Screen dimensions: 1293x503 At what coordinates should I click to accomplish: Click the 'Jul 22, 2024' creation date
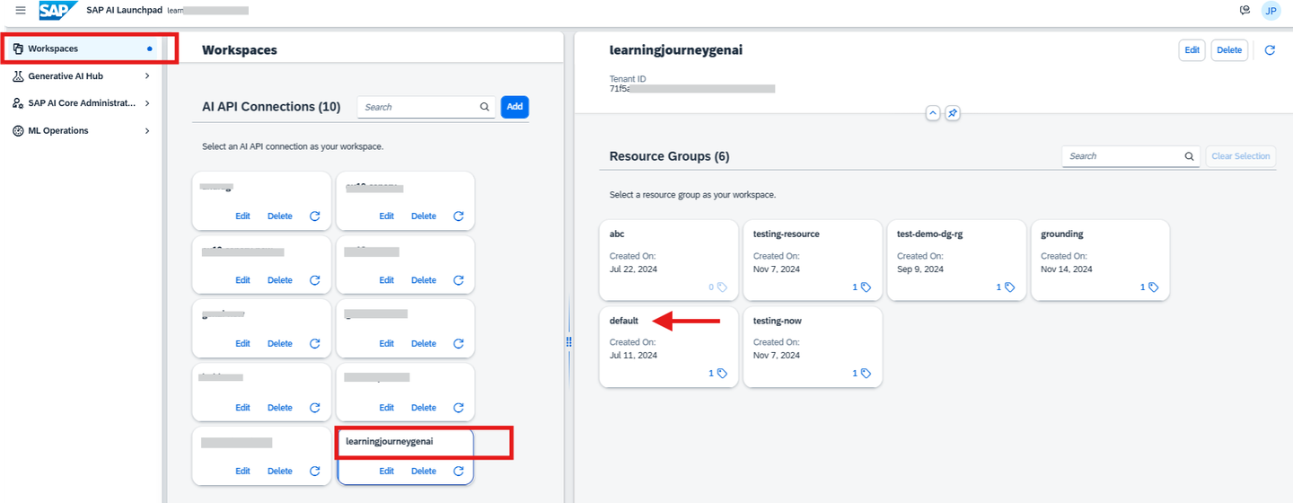633,269
